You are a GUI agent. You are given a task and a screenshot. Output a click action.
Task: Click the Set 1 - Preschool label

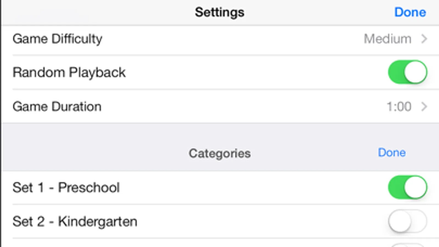(66, 188)
